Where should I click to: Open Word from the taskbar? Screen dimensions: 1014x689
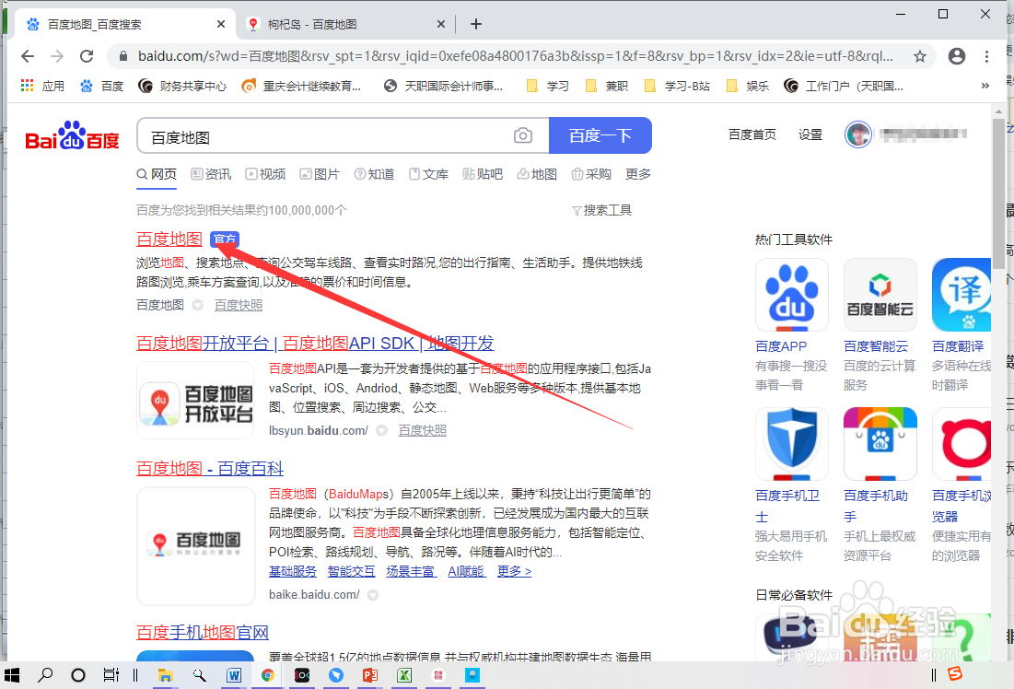click(233, 675)
